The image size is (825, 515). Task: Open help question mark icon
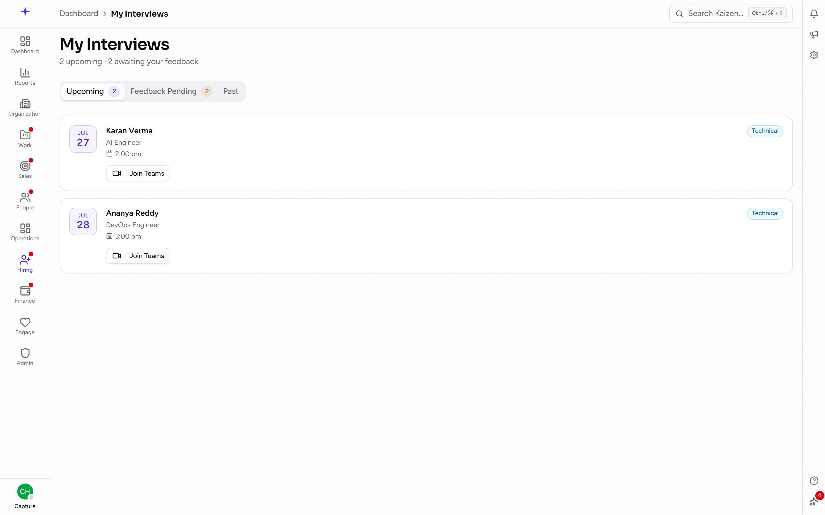[814, 481]
